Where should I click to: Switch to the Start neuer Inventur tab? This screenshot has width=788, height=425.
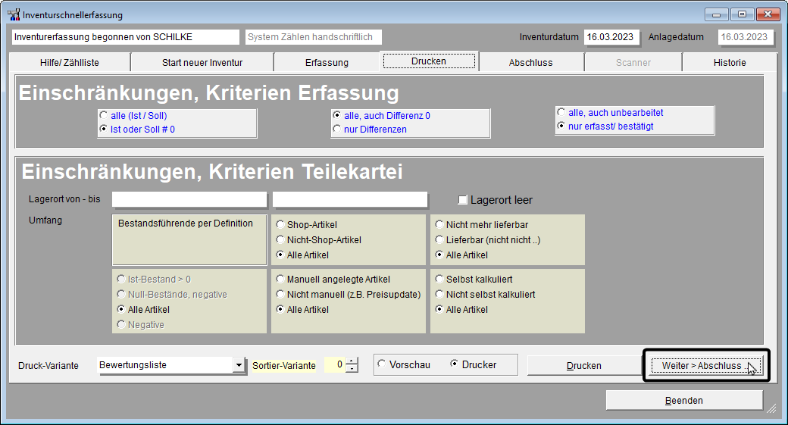point(202,63)
